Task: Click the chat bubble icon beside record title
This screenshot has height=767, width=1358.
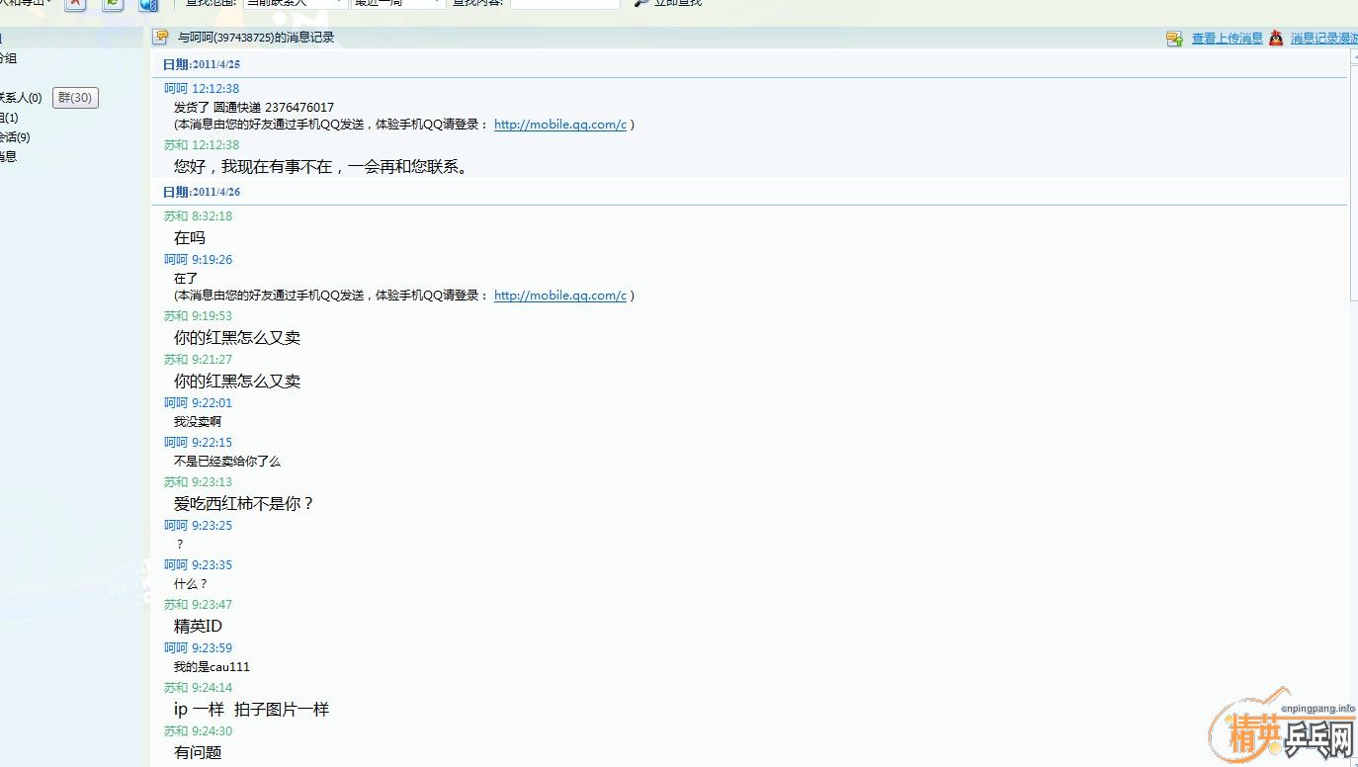Action: point(160,38)
